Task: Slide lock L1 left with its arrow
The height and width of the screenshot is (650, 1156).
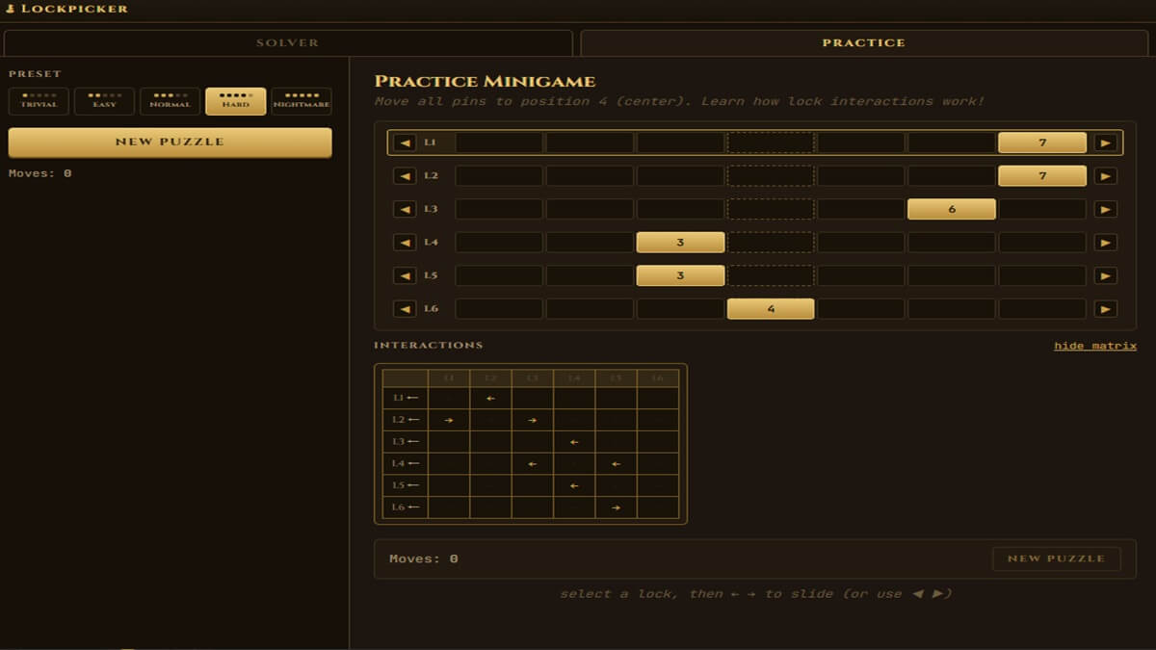Action: [x=406, y=143]
